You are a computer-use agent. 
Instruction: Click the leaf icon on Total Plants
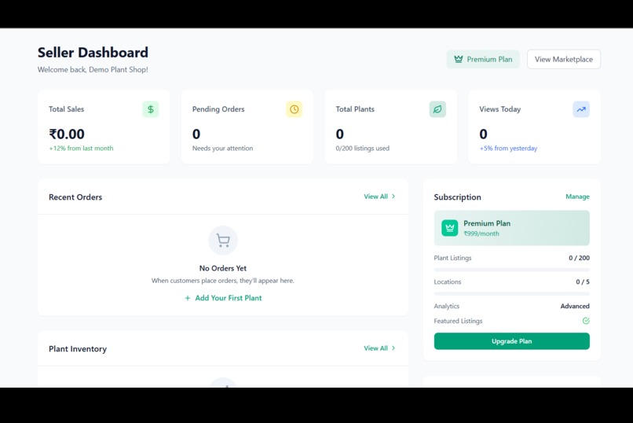click(437, 109)
